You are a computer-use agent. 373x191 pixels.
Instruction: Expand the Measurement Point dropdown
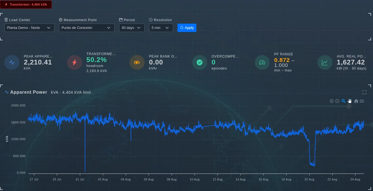pyautogui.click(x=87, y=28)
